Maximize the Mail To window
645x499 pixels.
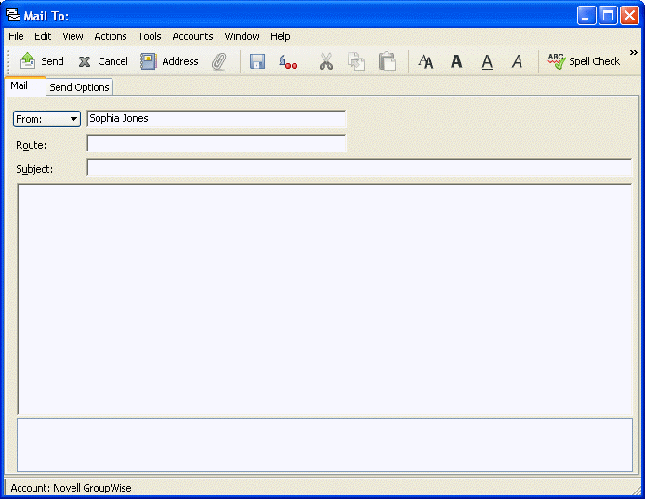coord(608,16)
